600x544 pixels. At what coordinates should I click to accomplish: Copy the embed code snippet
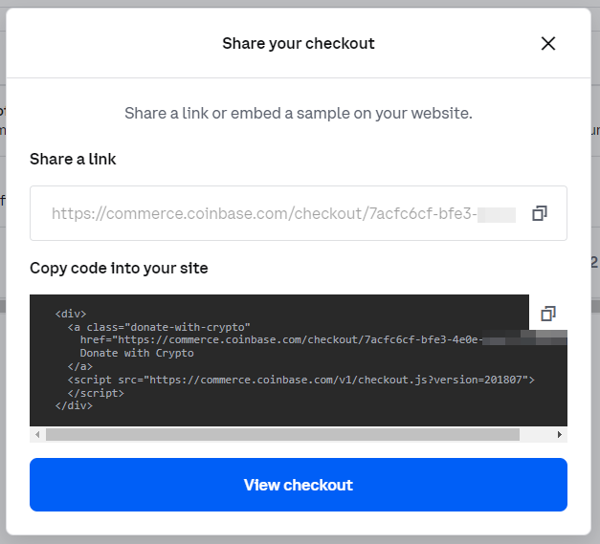548,314
